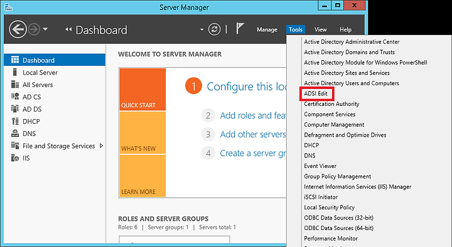Click the refresh icon in header

pyautogui.click(x=214, y=29)
